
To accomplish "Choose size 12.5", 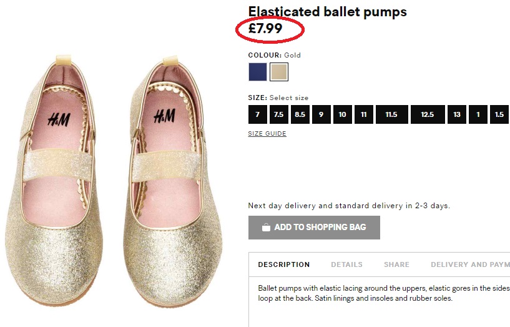I will (427, 114).
